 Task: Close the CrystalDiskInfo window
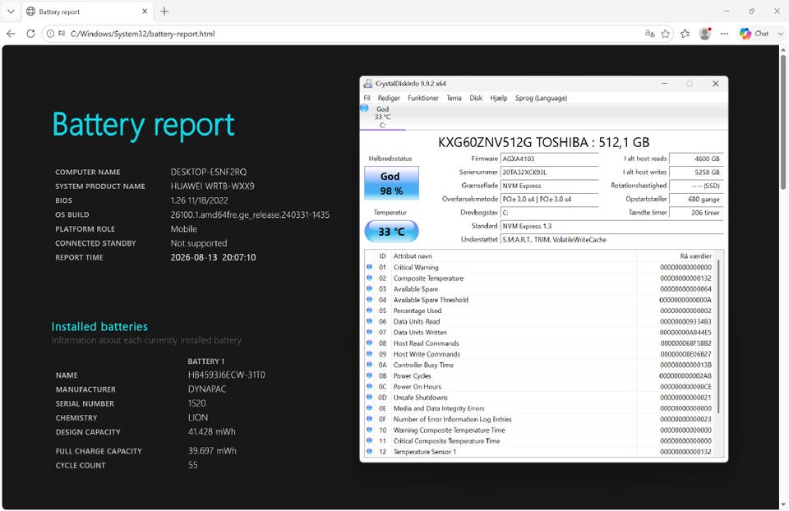tap(715, 84)
